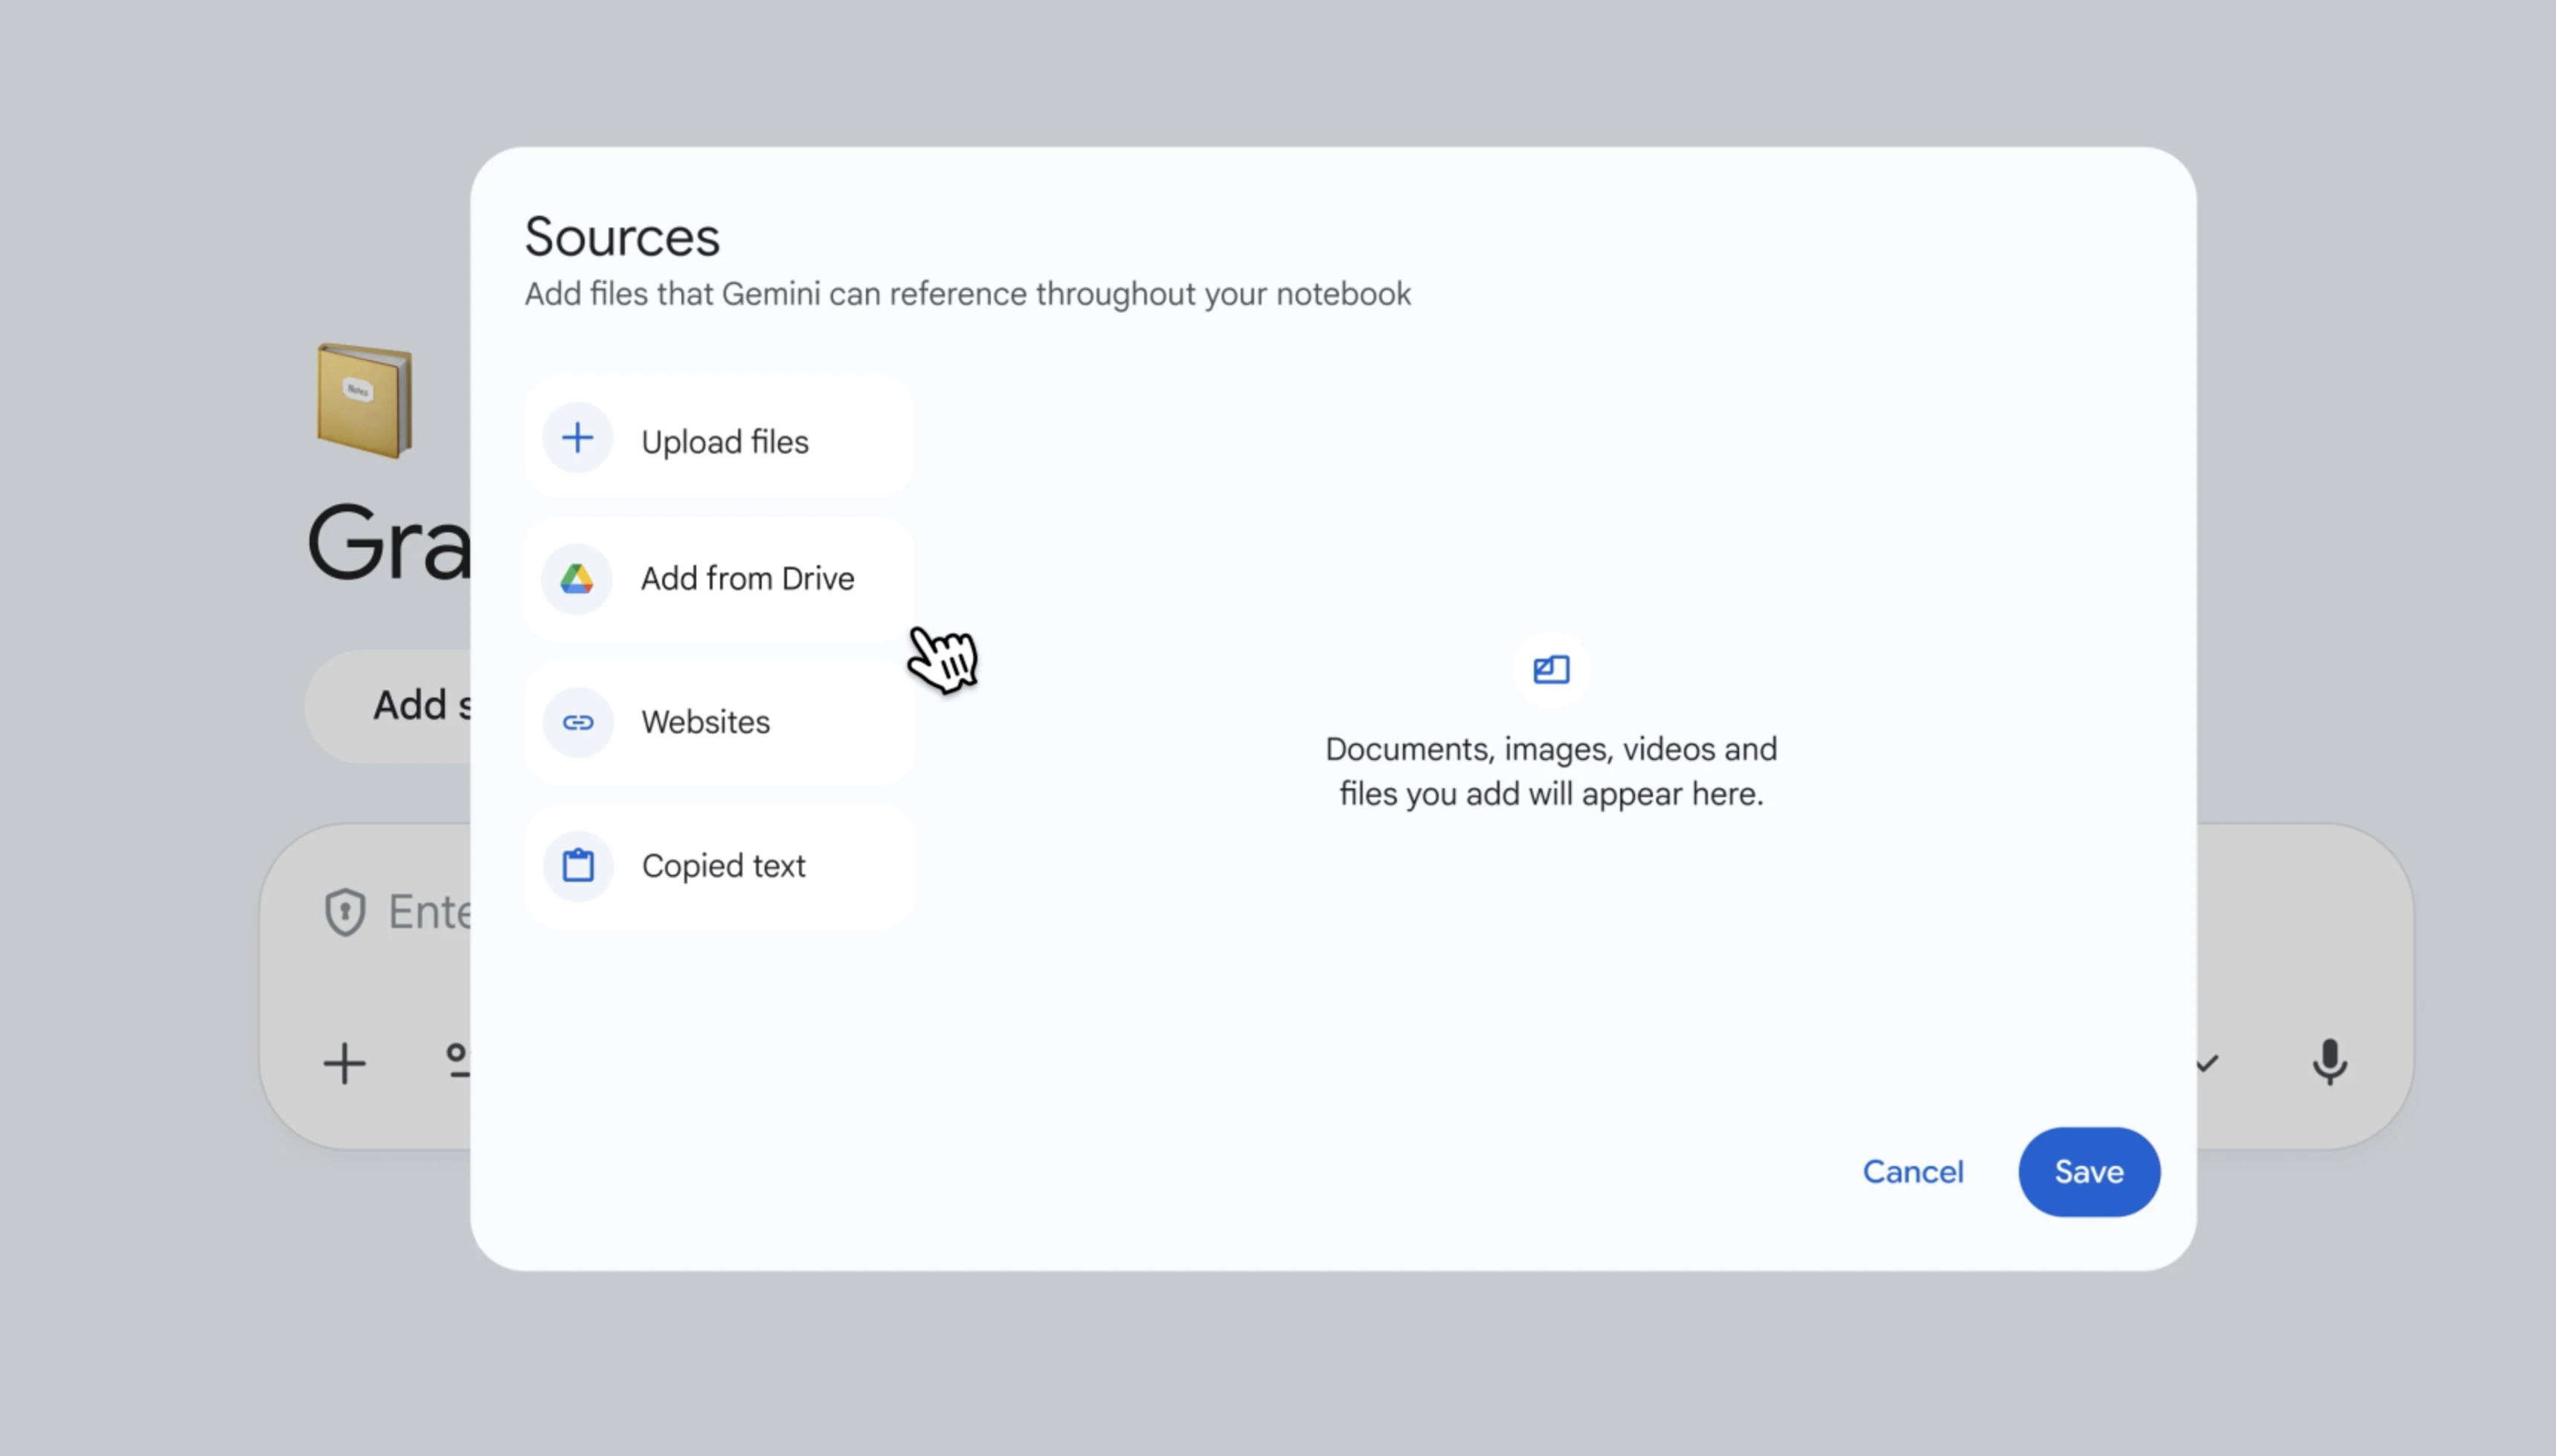Click the clipboard icon for Copied text

click(x=577, y=865)
